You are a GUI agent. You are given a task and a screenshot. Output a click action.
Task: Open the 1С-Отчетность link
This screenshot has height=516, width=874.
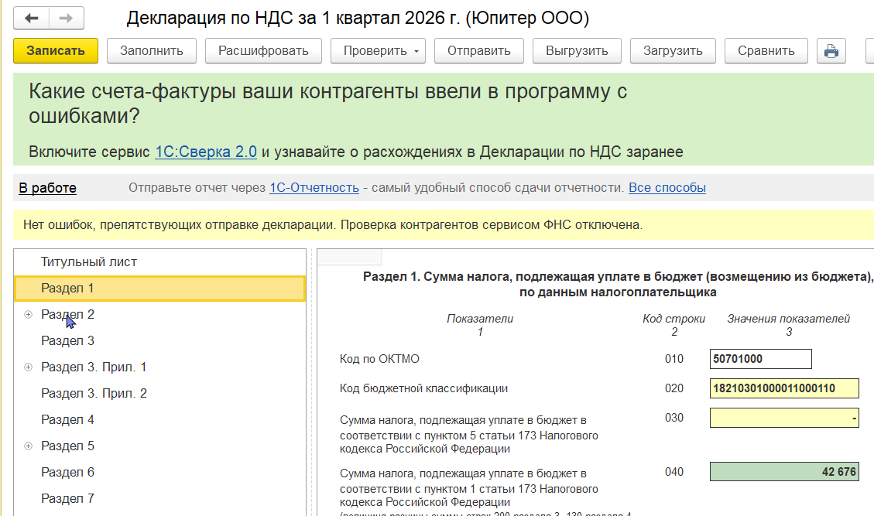[x=314, y=188]
